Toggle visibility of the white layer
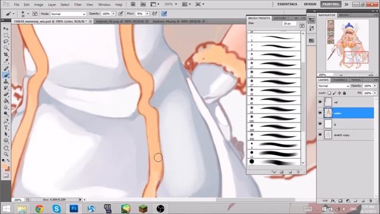The height and width of the screenshot is (214, 380). click(x=320, y=124)
